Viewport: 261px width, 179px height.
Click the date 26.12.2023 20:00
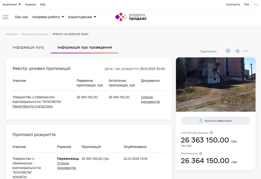click(152, 69)
